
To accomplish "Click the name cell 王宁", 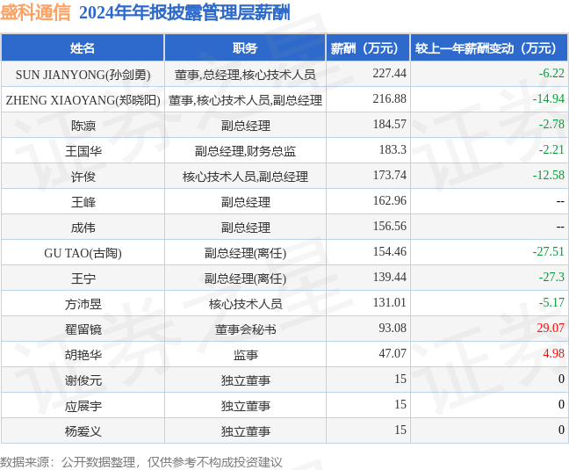I will [x=83, y=278].
